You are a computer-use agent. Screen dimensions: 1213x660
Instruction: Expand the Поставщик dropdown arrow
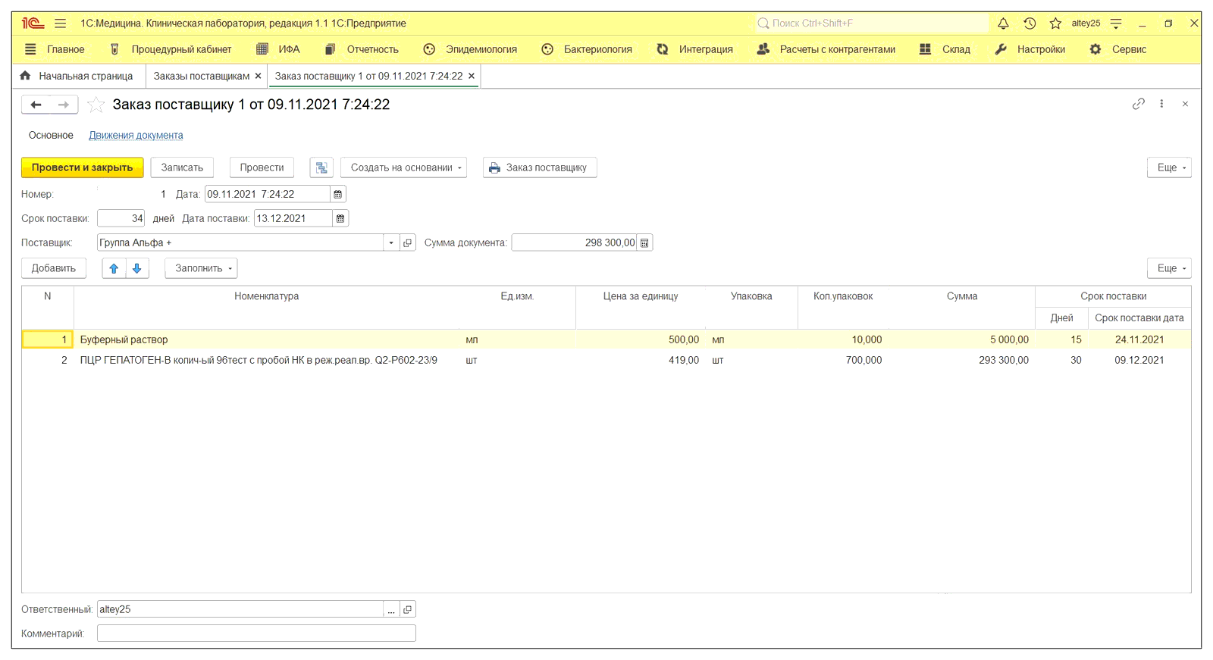tap(391, 242)
